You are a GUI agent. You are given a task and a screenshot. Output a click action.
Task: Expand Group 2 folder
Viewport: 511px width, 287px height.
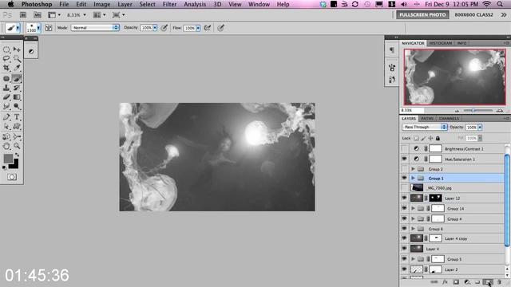click(414, 169)
